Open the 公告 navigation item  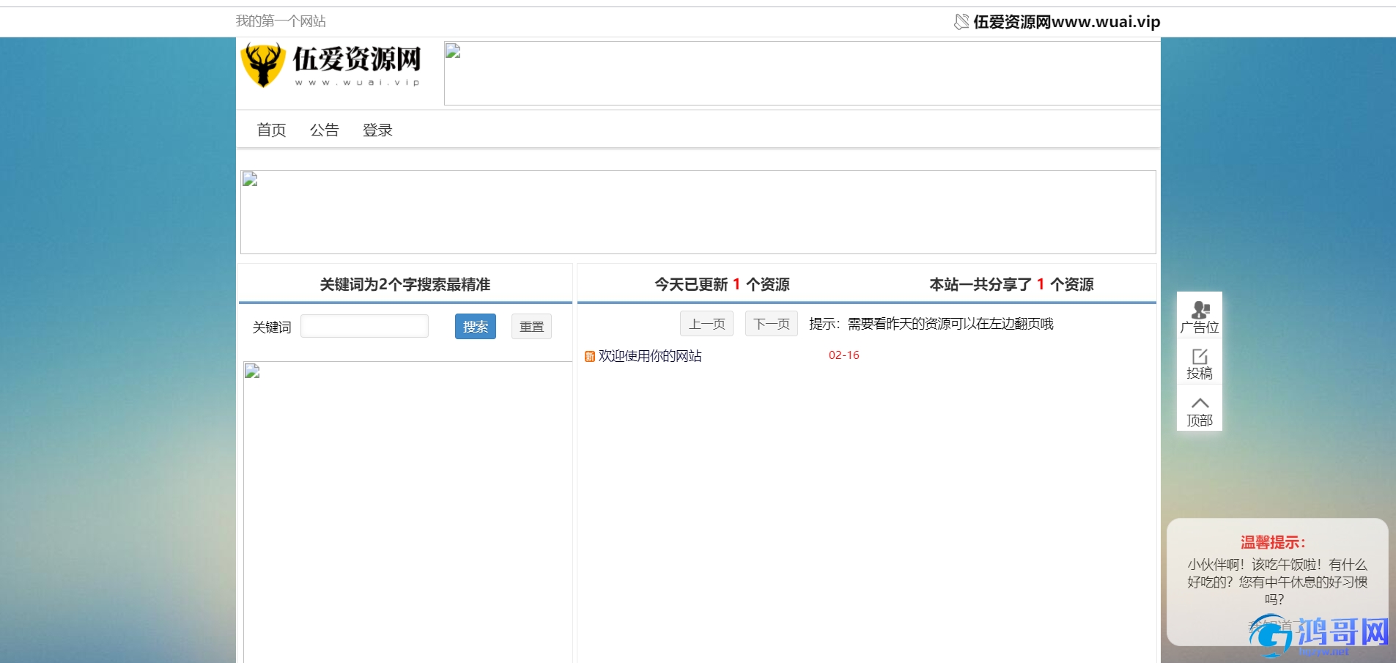point(324,130)
